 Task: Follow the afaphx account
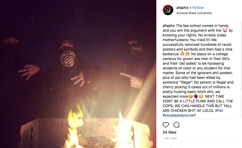tap(198, 8)
